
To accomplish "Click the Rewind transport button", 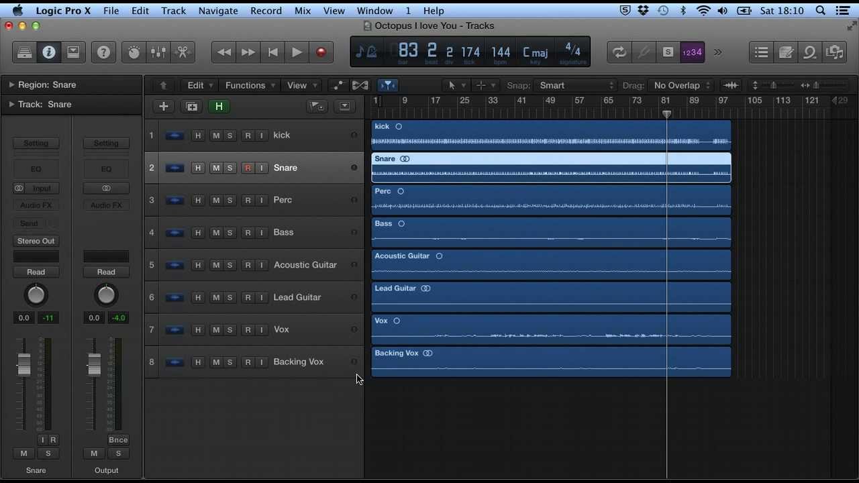I will [x=224, y=52].
